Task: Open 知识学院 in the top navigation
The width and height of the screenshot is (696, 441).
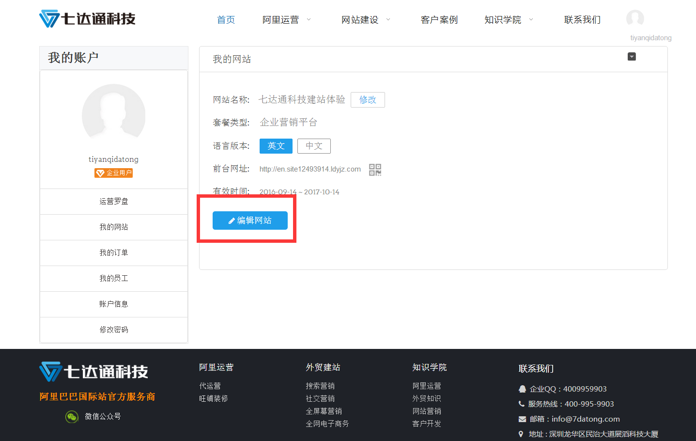Action: pyautogui.click(x=503, y=20)
